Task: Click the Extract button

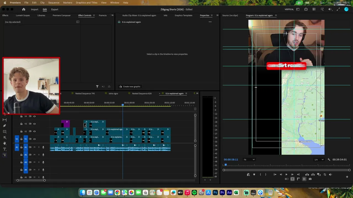Action: coord(313,174)
